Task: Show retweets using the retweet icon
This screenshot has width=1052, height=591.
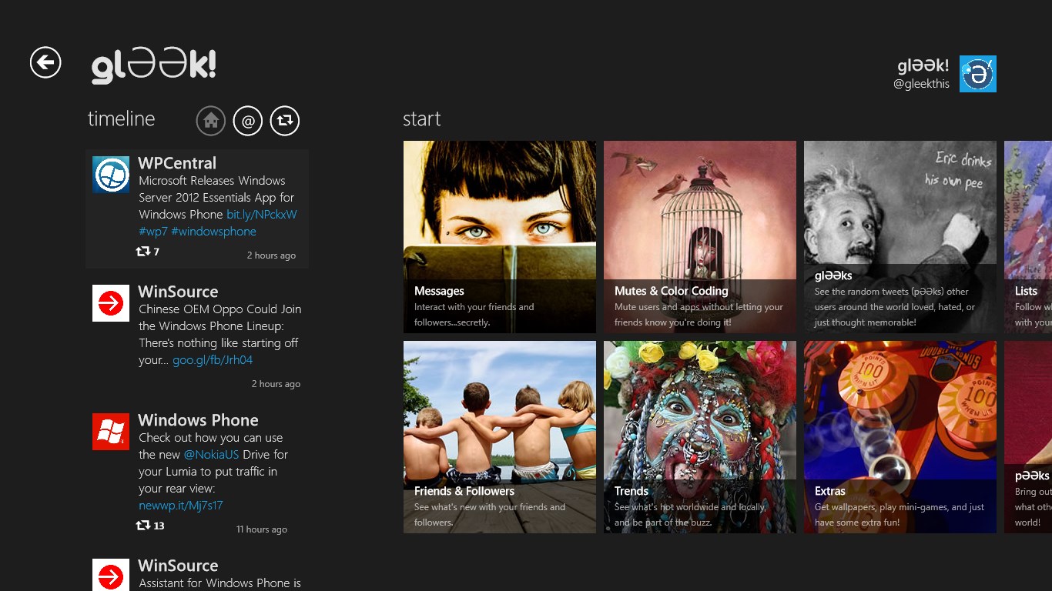Action: 284,120
